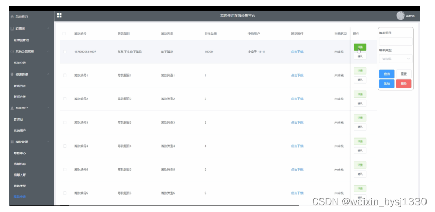Viewport: 435px width, 212px height.
Task: Check the box for 筹款编号2 row
Action: click(x=65, y=99)
